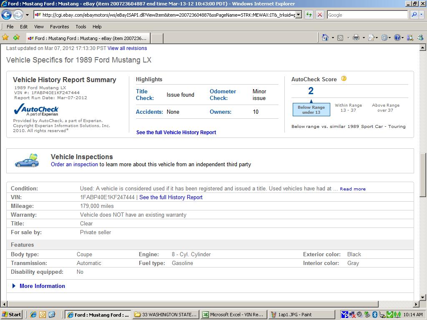Stop loading with the red X icon
The width and height of the screenshot is (427, 320).
click(320, 15)
